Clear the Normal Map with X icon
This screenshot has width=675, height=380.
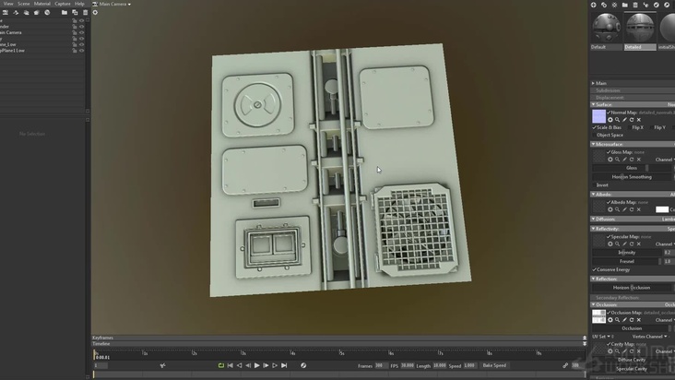point(639,120)
